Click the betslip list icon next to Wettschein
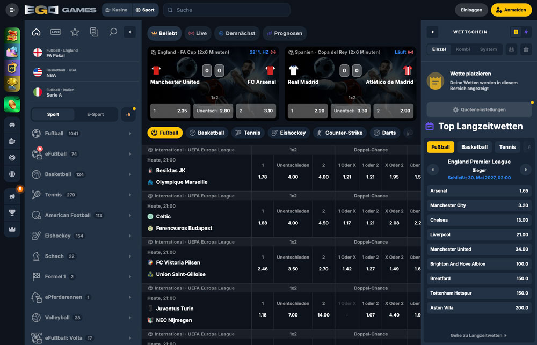Viewport: 537px width, 345px height. click(x=516, y=32)
